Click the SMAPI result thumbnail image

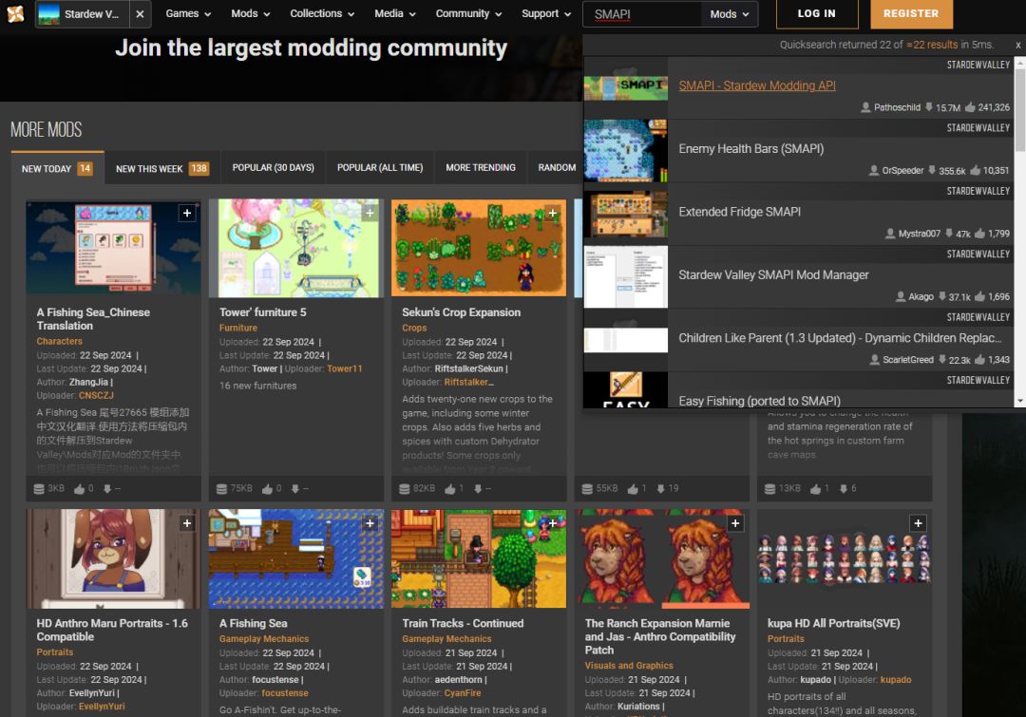(625, 87)
